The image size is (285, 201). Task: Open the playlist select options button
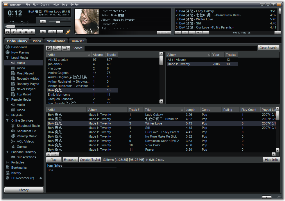click(x=192, y=33)
